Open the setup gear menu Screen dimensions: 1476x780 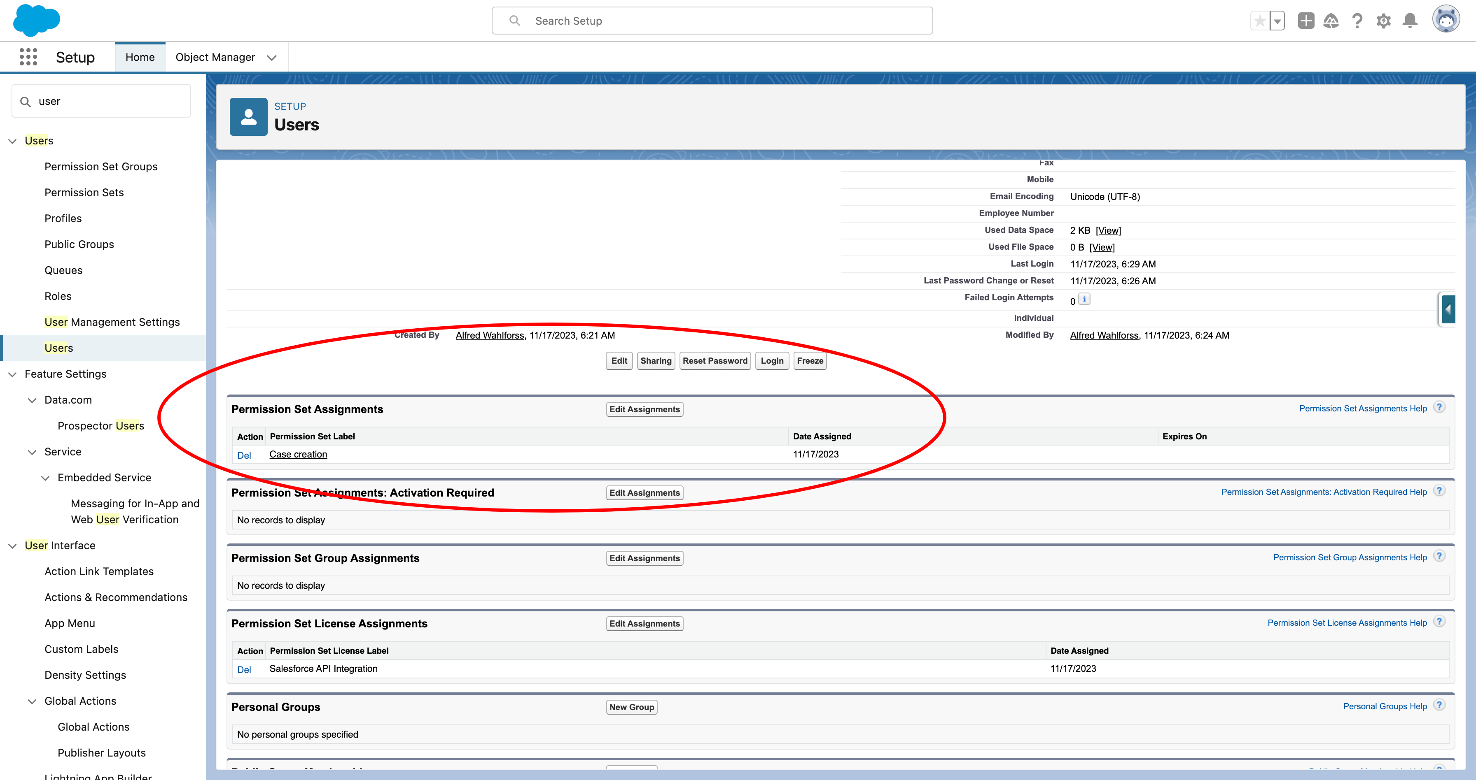1383,21
